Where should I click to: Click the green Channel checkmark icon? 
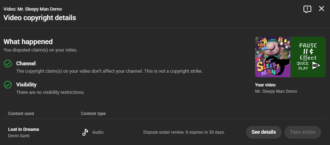[8, 64]
